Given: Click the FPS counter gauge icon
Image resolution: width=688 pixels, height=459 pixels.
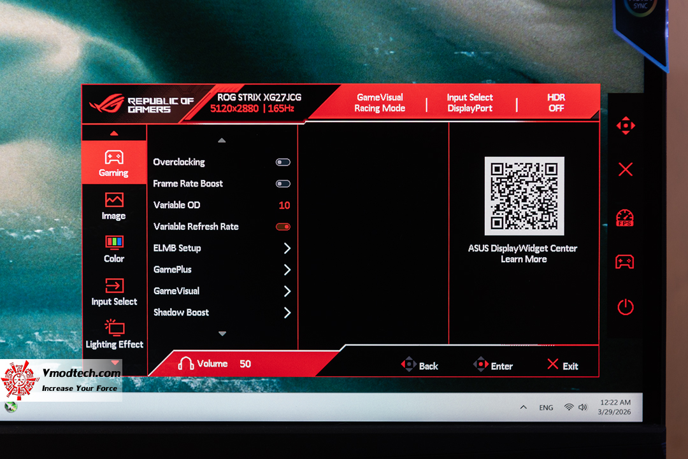Looking at the screenshot, I should pyautogui.click(x=625, y=218).
